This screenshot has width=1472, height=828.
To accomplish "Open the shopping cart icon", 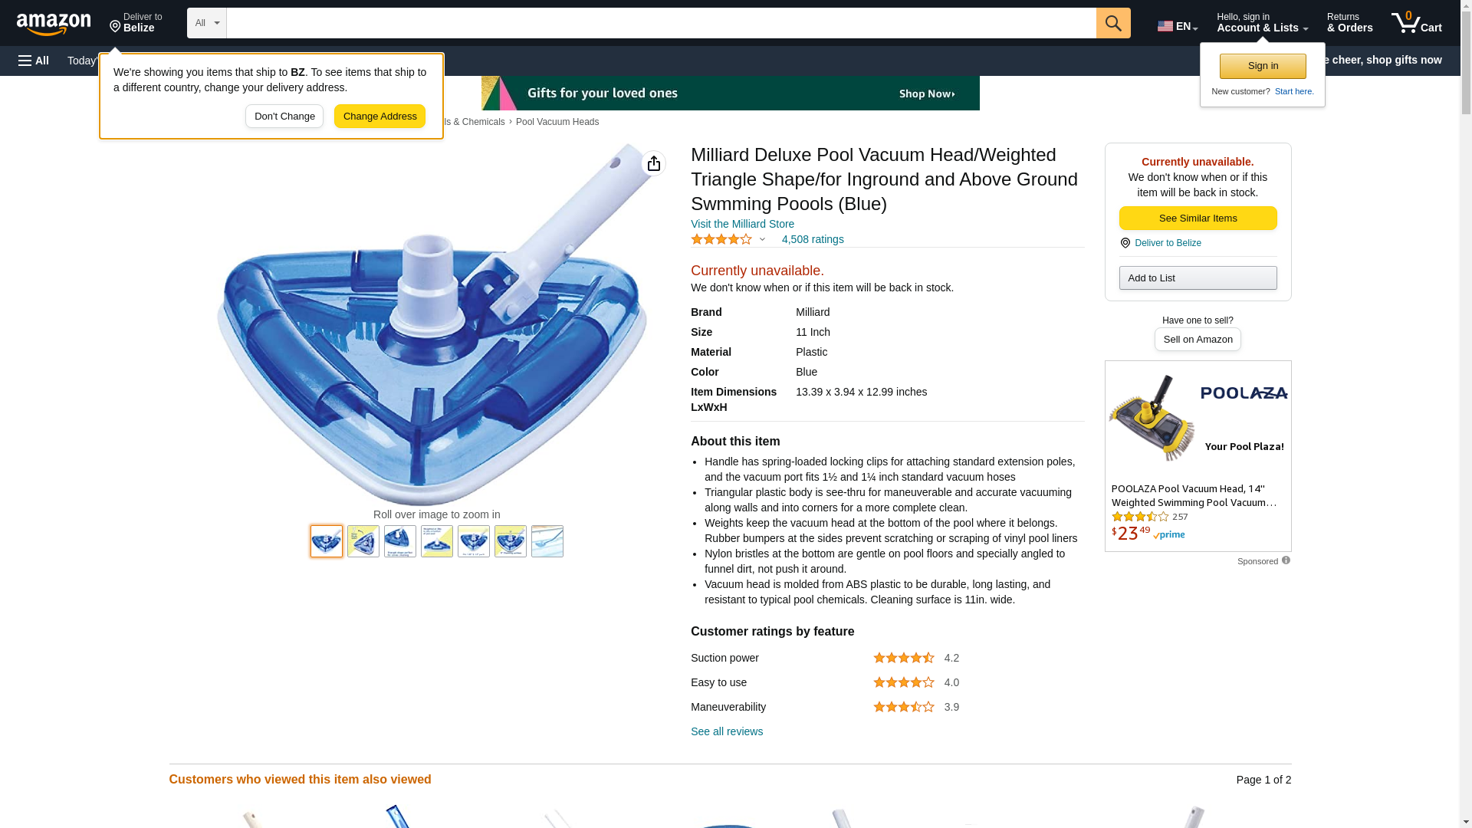I will tap(1417, 23).
